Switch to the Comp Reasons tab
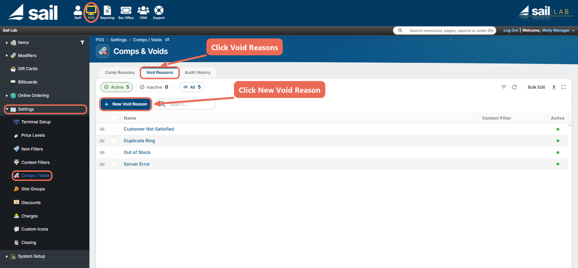Screen dimensions: 578x268 click(x=120, y=72)
